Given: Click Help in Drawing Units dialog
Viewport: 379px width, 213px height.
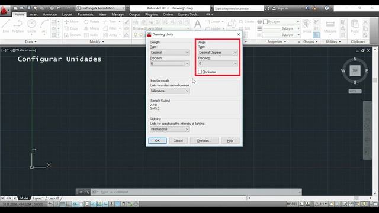Looking at the screenshot, I should coord(230,141).
